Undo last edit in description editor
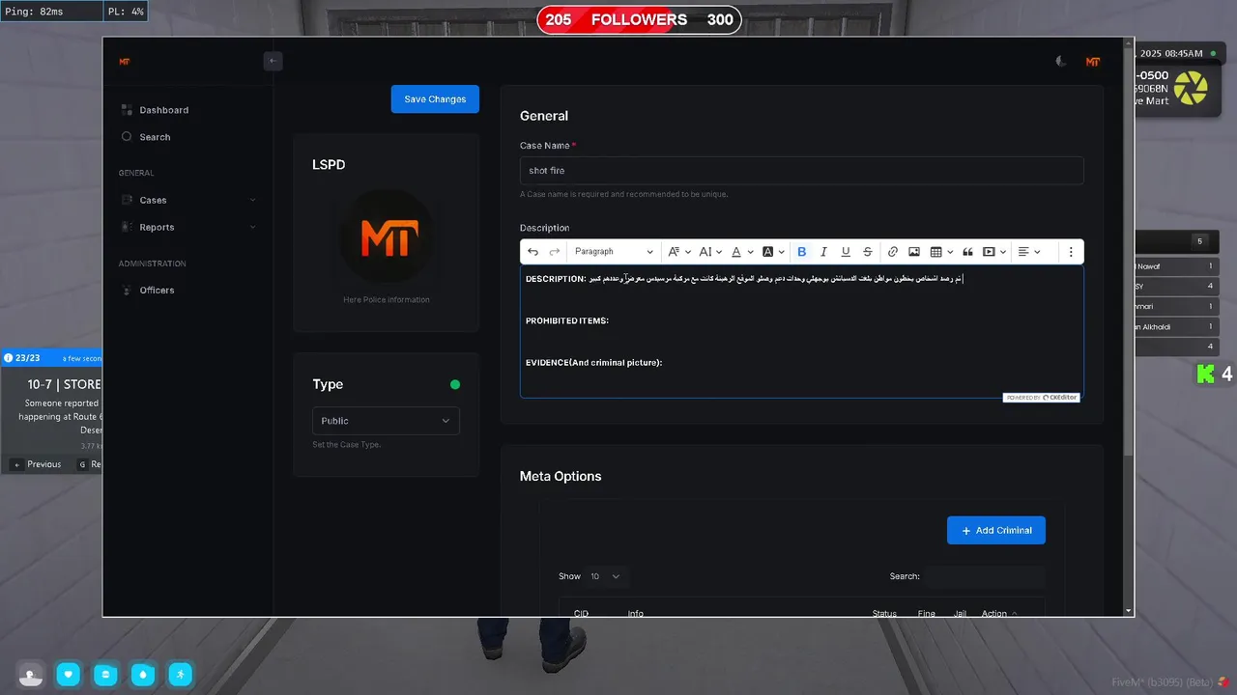 pos(532,252)
